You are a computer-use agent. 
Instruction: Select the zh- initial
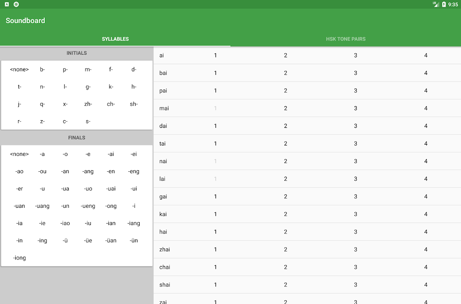coord(88,104)
